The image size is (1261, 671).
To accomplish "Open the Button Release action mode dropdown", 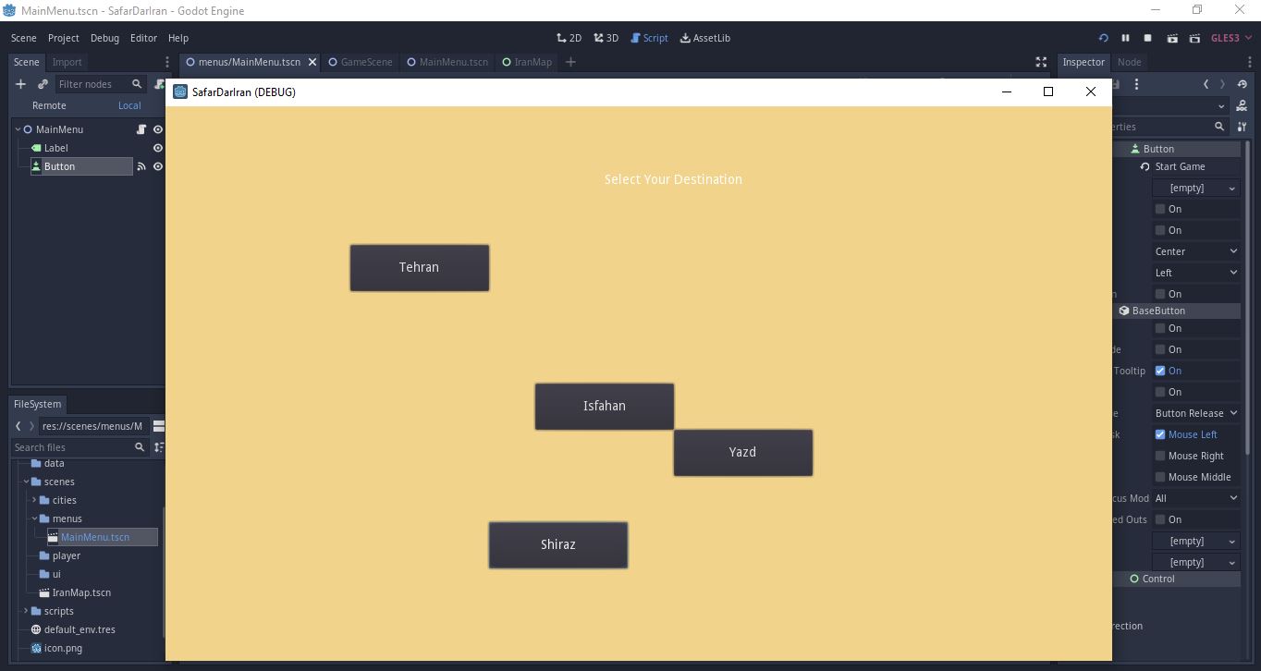I will click(x=1196, y=413).
